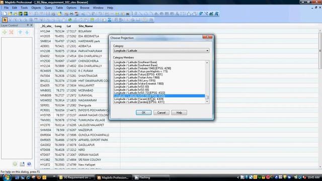Click Move Layer Down arrow in Layer Control

(x=27, y=32)
